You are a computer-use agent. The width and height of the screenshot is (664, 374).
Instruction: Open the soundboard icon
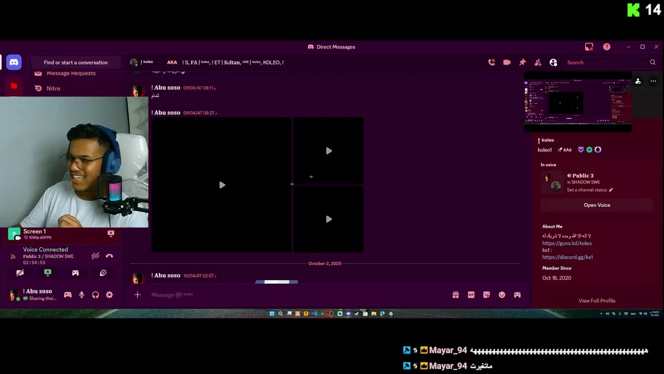coord(103,273)
